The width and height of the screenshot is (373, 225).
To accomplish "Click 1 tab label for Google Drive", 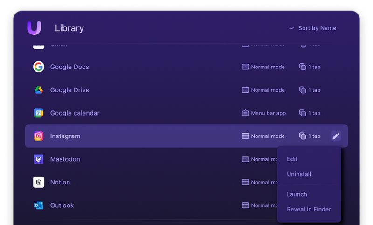I will (314, 90).
